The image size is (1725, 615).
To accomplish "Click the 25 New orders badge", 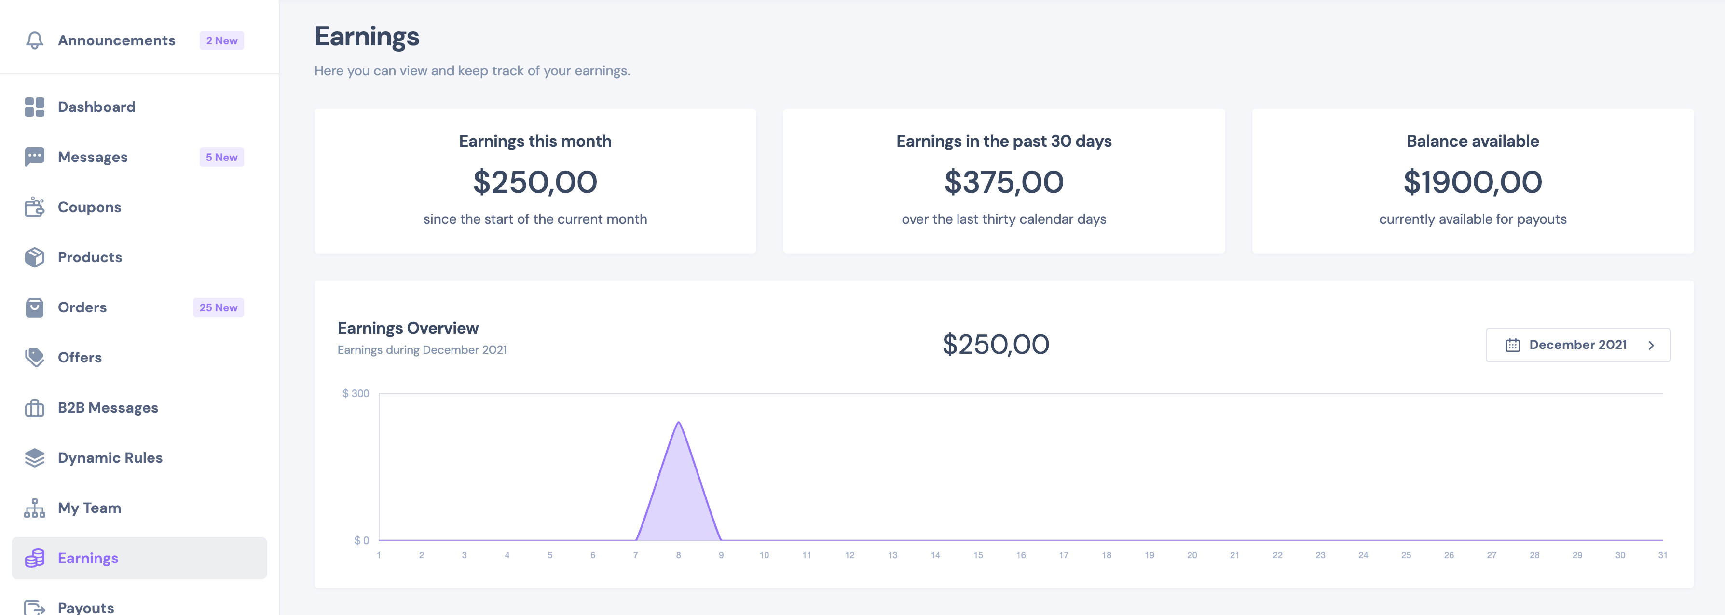I will click(219, 308).
